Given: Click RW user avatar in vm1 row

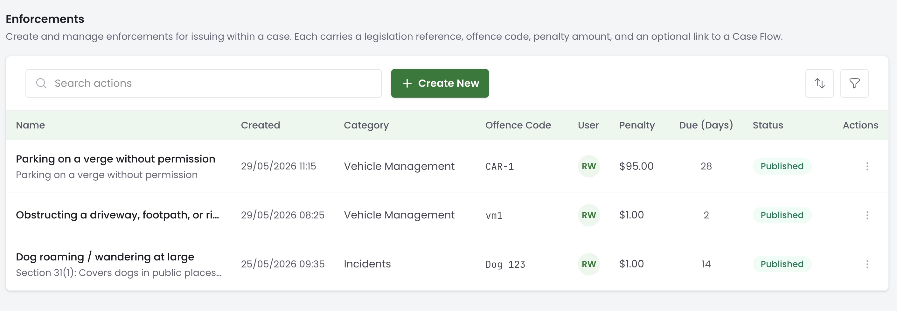Looking at the screenshot, I should [589, 215].
